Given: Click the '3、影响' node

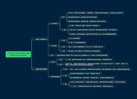Looking at the screenshot, I should click(x=52, y=55).
